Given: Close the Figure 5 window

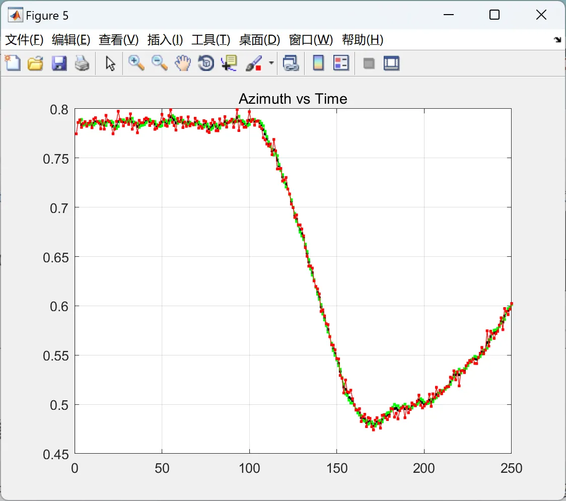Looking at the screenshot, I should (541, 15).
